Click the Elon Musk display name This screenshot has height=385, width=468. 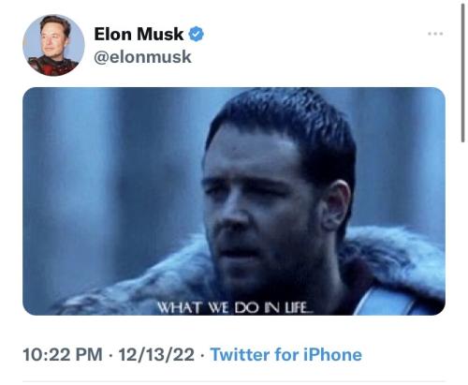click(139, 34)
